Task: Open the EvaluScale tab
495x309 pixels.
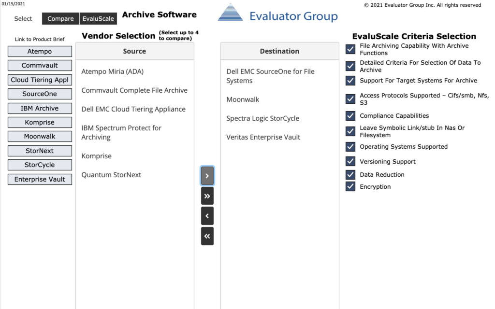Action: coord(98,19)
